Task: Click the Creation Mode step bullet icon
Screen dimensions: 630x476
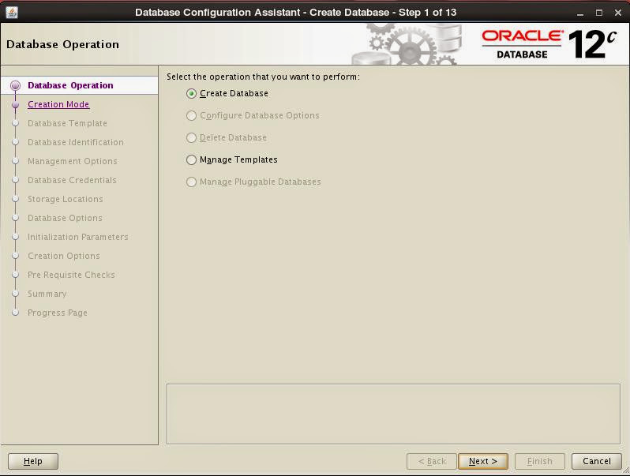Action: [x=15, y=104]
